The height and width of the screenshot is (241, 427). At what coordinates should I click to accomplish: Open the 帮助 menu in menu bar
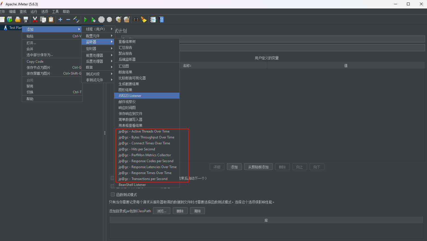click(66, 12)
